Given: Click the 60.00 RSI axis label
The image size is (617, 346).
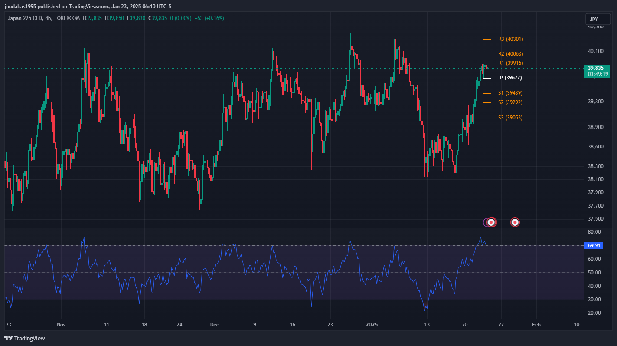Looking at the screenshot, I should click(x=594, y=259).
